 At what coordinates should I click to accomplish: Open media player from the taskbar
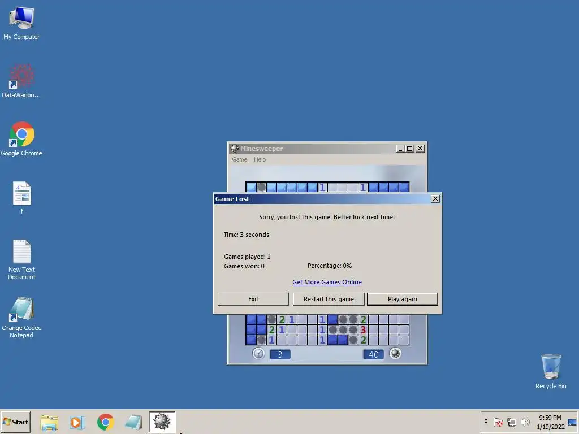[77, 422]
